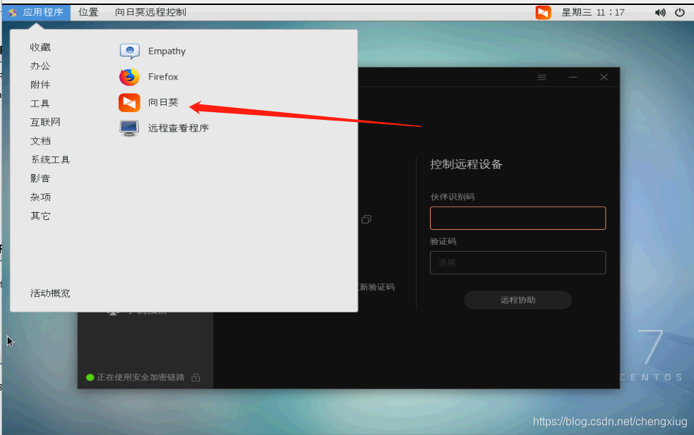Select the 互联网 category
Image resolution: width=694 pixels, height=435 pixels.
[x=45, y=122]
